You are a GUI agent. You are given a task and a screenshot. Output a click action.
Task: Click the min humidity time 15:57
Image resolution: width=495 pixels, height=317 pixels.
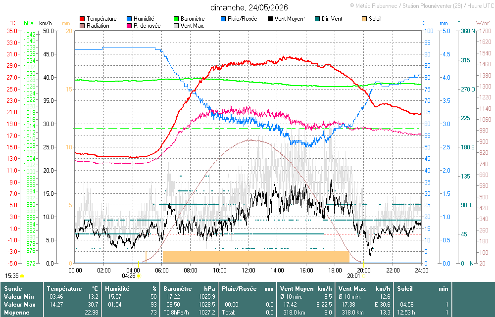point(115,297)
